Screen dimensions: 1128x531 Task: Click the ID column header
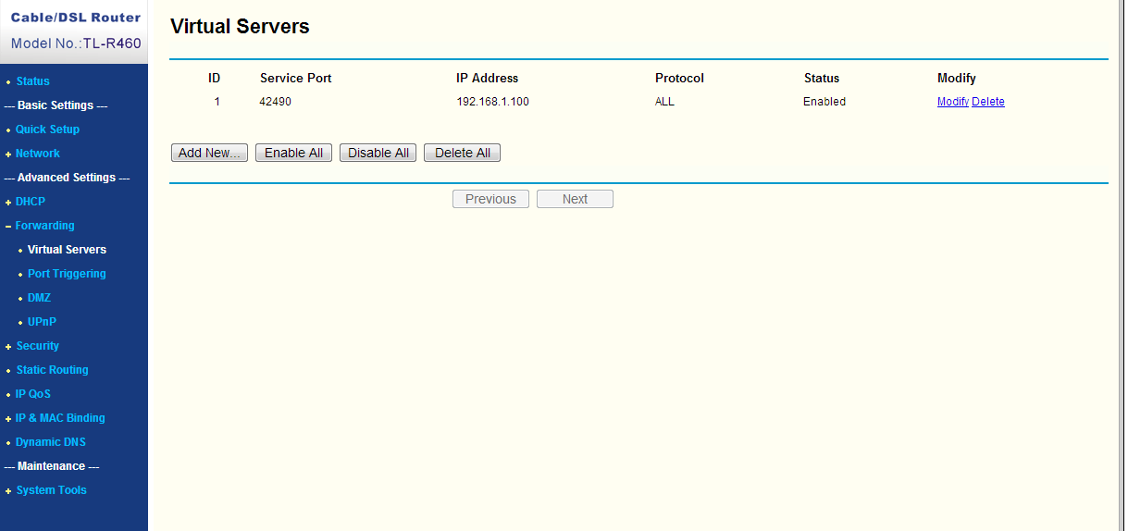215,78
